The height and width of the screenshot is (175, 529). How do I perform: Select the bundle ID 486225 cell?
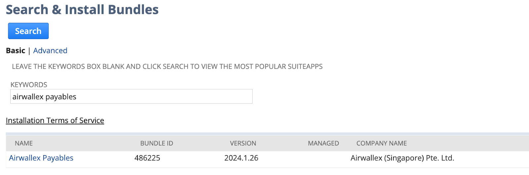(147, 158)
